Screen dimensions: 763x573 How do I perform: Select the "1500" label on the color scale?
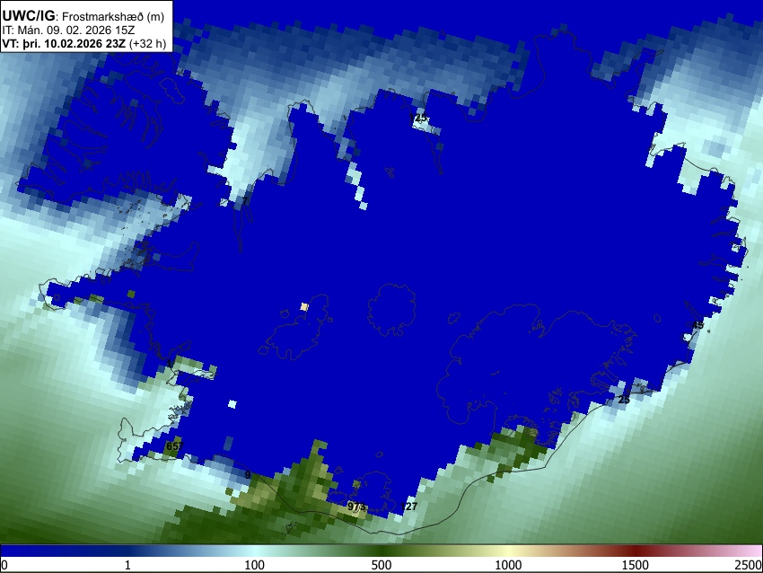(635, 565)
